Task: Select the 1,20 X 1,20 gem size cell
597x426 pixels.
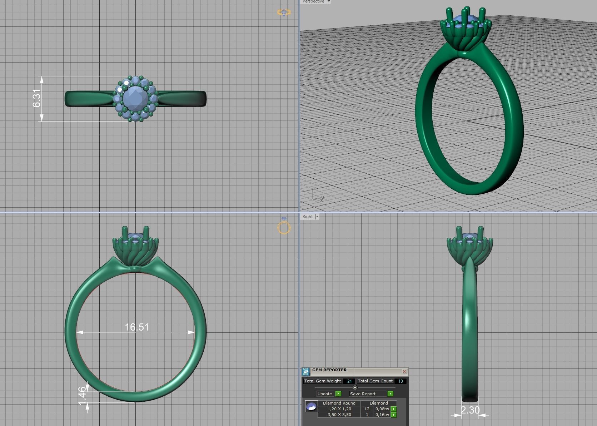Action: 339,409
